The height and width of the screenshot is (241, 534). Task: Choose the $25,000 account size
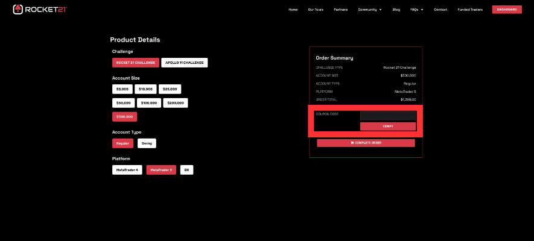[x=170, y=89]
